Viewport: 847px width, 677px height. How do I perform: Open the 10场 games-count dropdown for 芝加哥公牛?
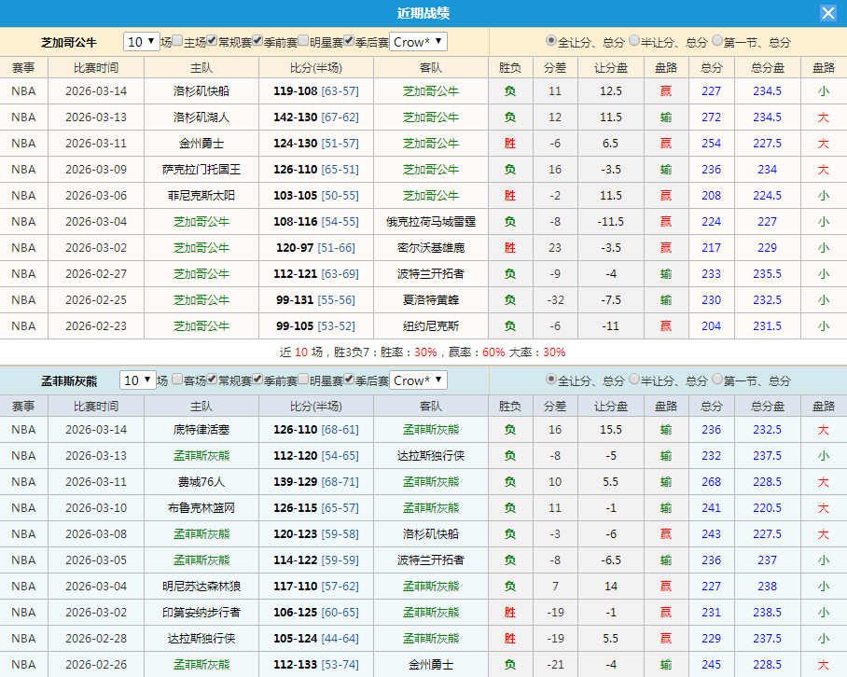coord(141,42)
